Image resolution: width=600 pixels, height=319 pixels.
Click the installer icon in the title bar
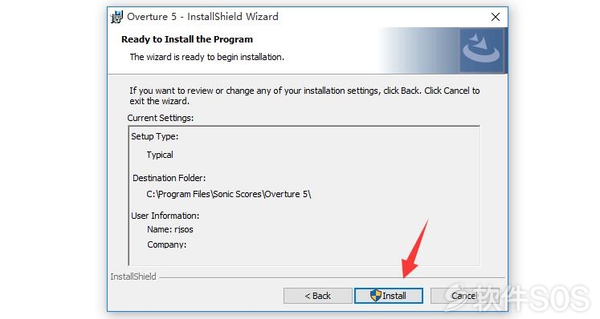click(x=116, y=17)
